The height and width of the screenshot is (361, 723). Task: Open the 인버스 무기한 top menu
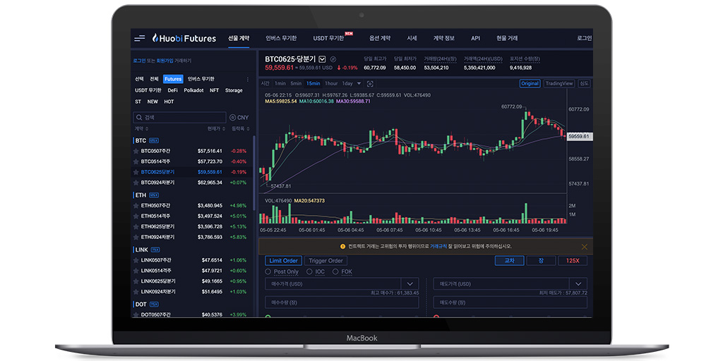click(281, 38)
